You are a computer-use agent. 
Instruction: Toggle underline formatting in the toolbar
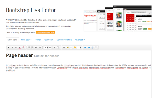click(x=16, y=48)
